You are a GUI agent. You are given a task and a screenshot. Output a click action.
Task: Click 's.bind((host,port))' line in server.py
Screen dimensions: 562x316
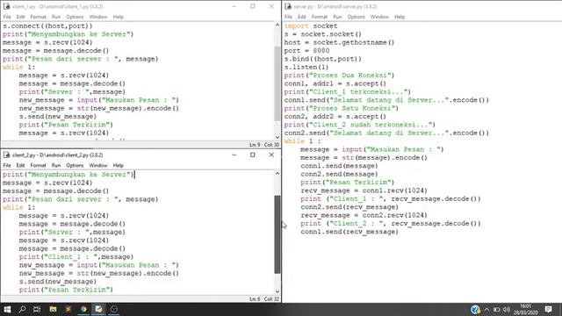[323, 59]
